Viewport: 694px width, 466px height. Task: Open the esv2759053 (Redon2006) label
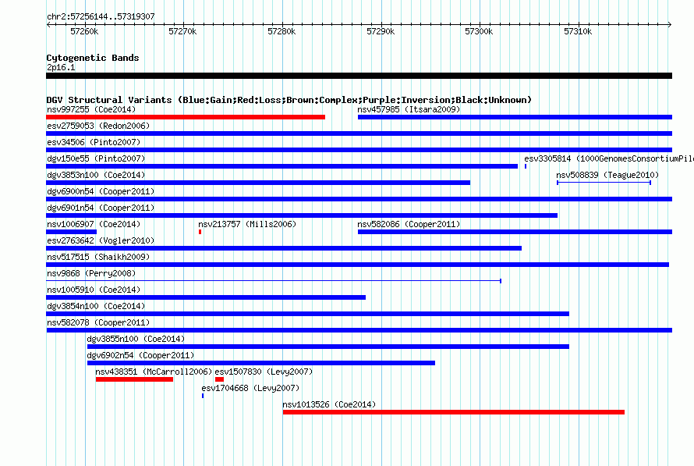click(98, 126)
